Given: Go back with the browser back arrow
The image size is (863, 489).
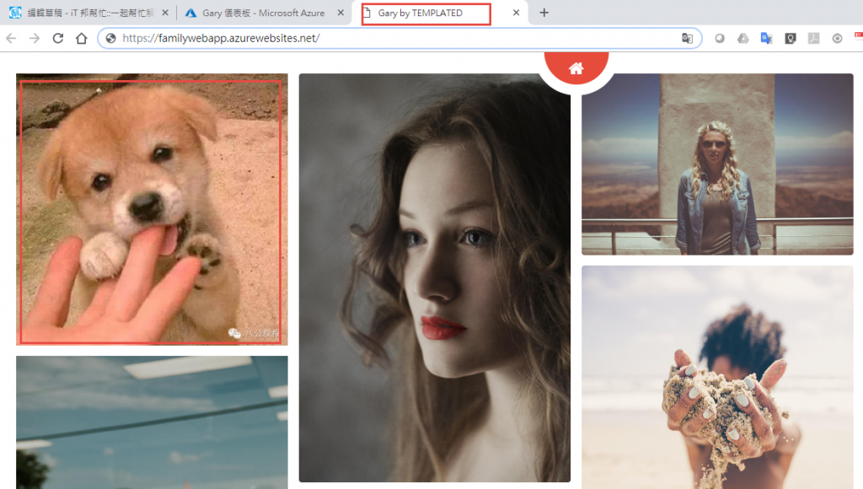Looking at the screenshot, I should point(11,38).
